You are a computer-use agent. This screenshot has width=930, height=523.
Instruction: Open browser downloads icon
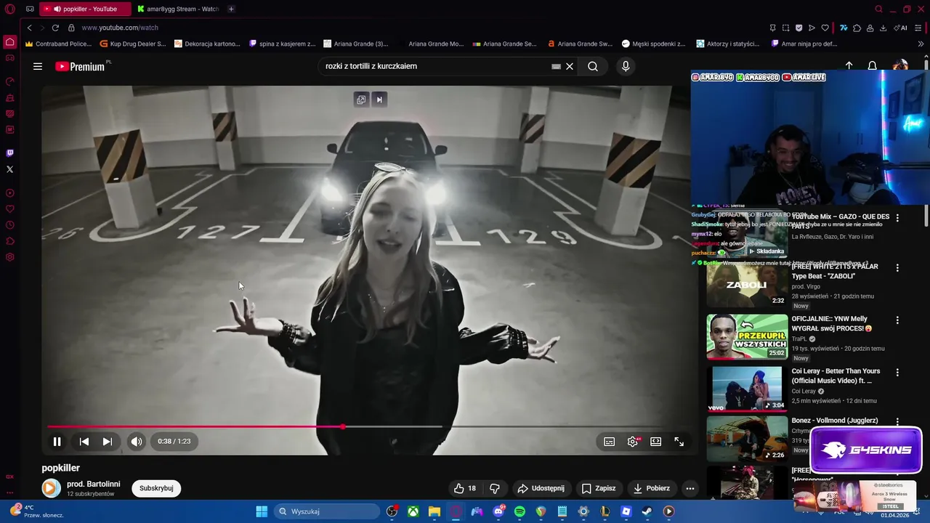coord(883,28)
